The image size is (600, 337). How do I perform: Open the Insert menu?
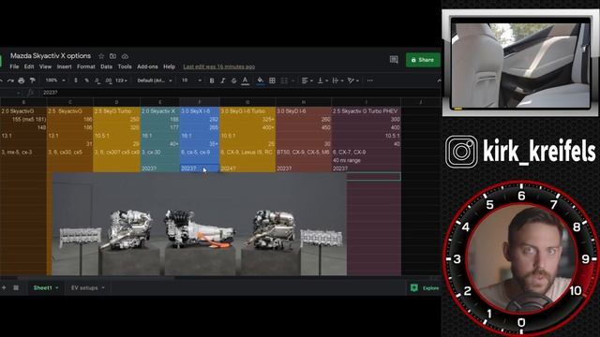coord(65,66)
